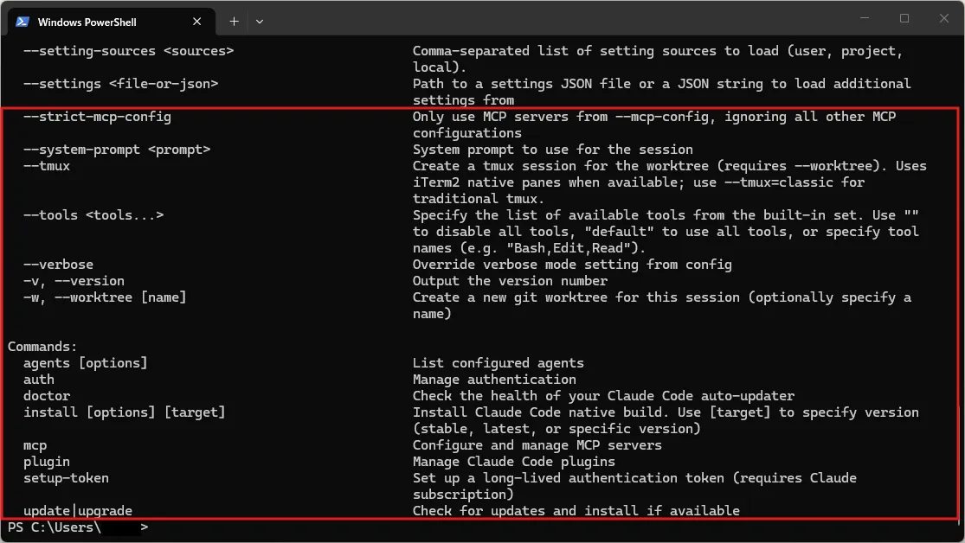Close the terminal window
This screenshot has height=543, width=965.
[944, 18]
